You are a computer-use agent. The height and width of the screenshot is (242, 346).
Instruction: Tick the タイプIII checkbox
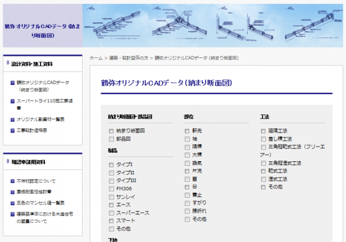click(x=111, y=181)
